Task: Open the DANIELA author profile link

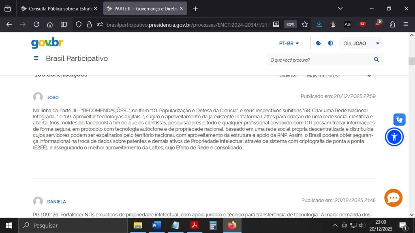Action: coord(56,201)
